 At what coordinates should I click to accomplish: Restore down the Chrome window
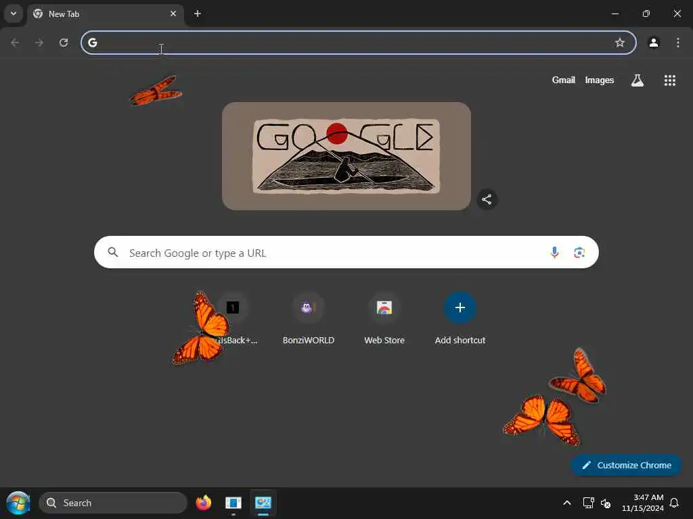(646, 14)
